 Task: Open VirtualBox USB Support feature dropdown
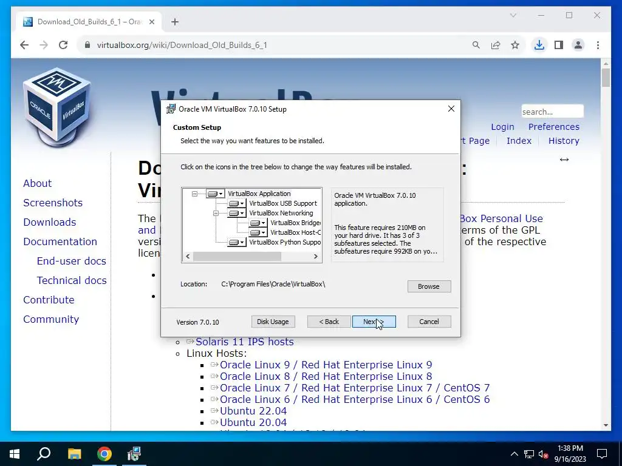pos(236,203)
